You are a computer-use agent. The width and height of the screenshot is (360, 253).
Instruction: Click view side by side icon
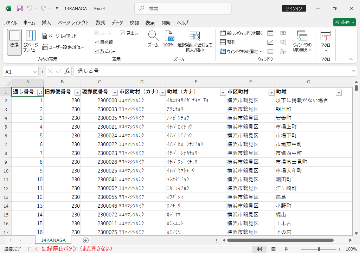(283, 33)
